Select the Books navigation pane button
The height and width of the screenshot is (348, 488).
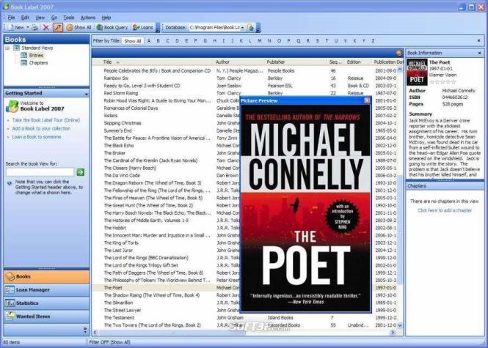(46, 276)
